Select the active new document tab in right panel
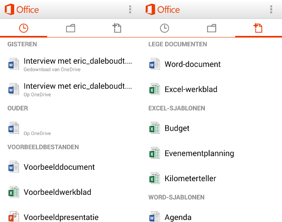The width and height of the screenshot is (282, 222). (258, 28)
